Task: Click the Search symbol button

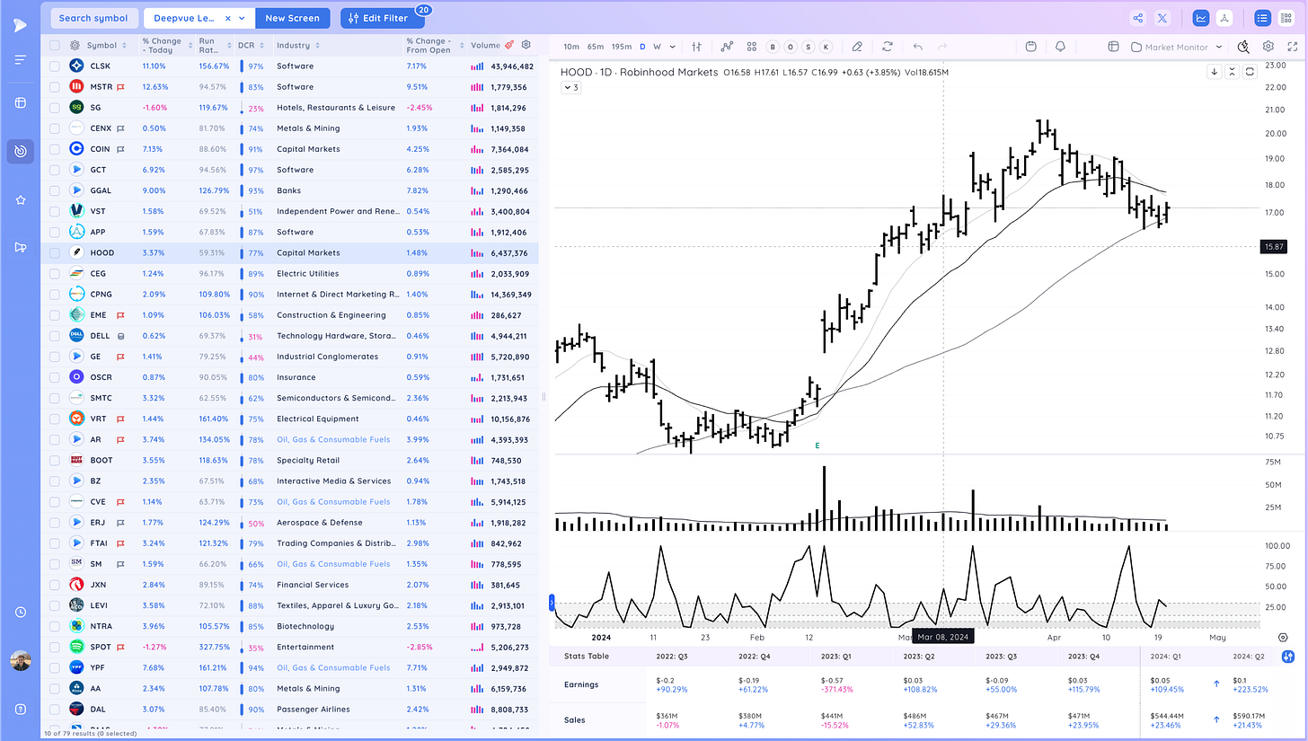Action: [x=93, y=18]
